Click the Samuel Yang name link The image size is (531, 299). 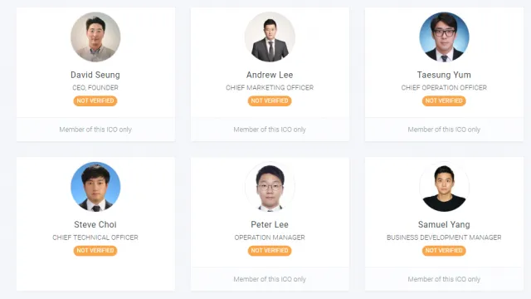click(444, 224)
